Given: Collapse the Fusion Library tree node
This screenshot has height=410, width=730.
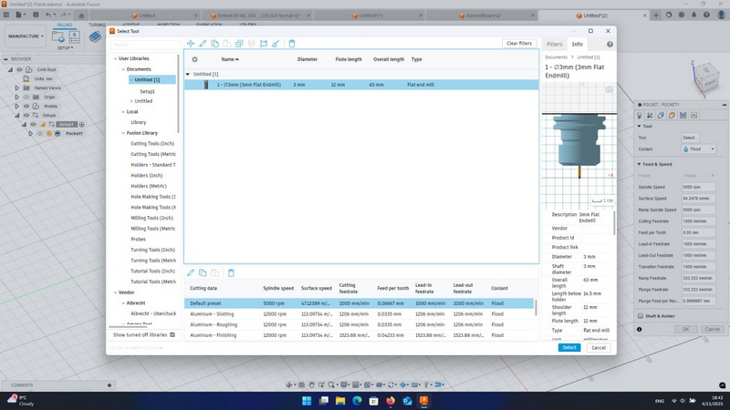Looking at the screenshot, I should coord(123,133).
